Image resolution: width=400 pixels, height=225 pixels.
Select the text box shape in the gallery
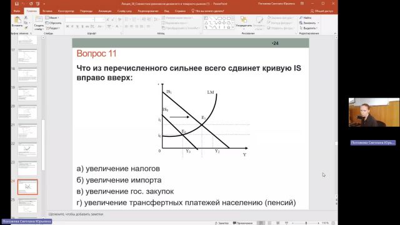tap(206, 18)
